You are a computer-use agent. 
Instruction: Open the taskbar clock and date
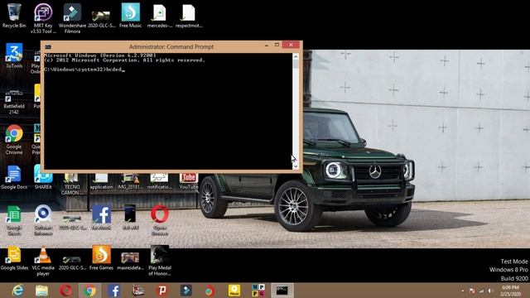point(510,291)
